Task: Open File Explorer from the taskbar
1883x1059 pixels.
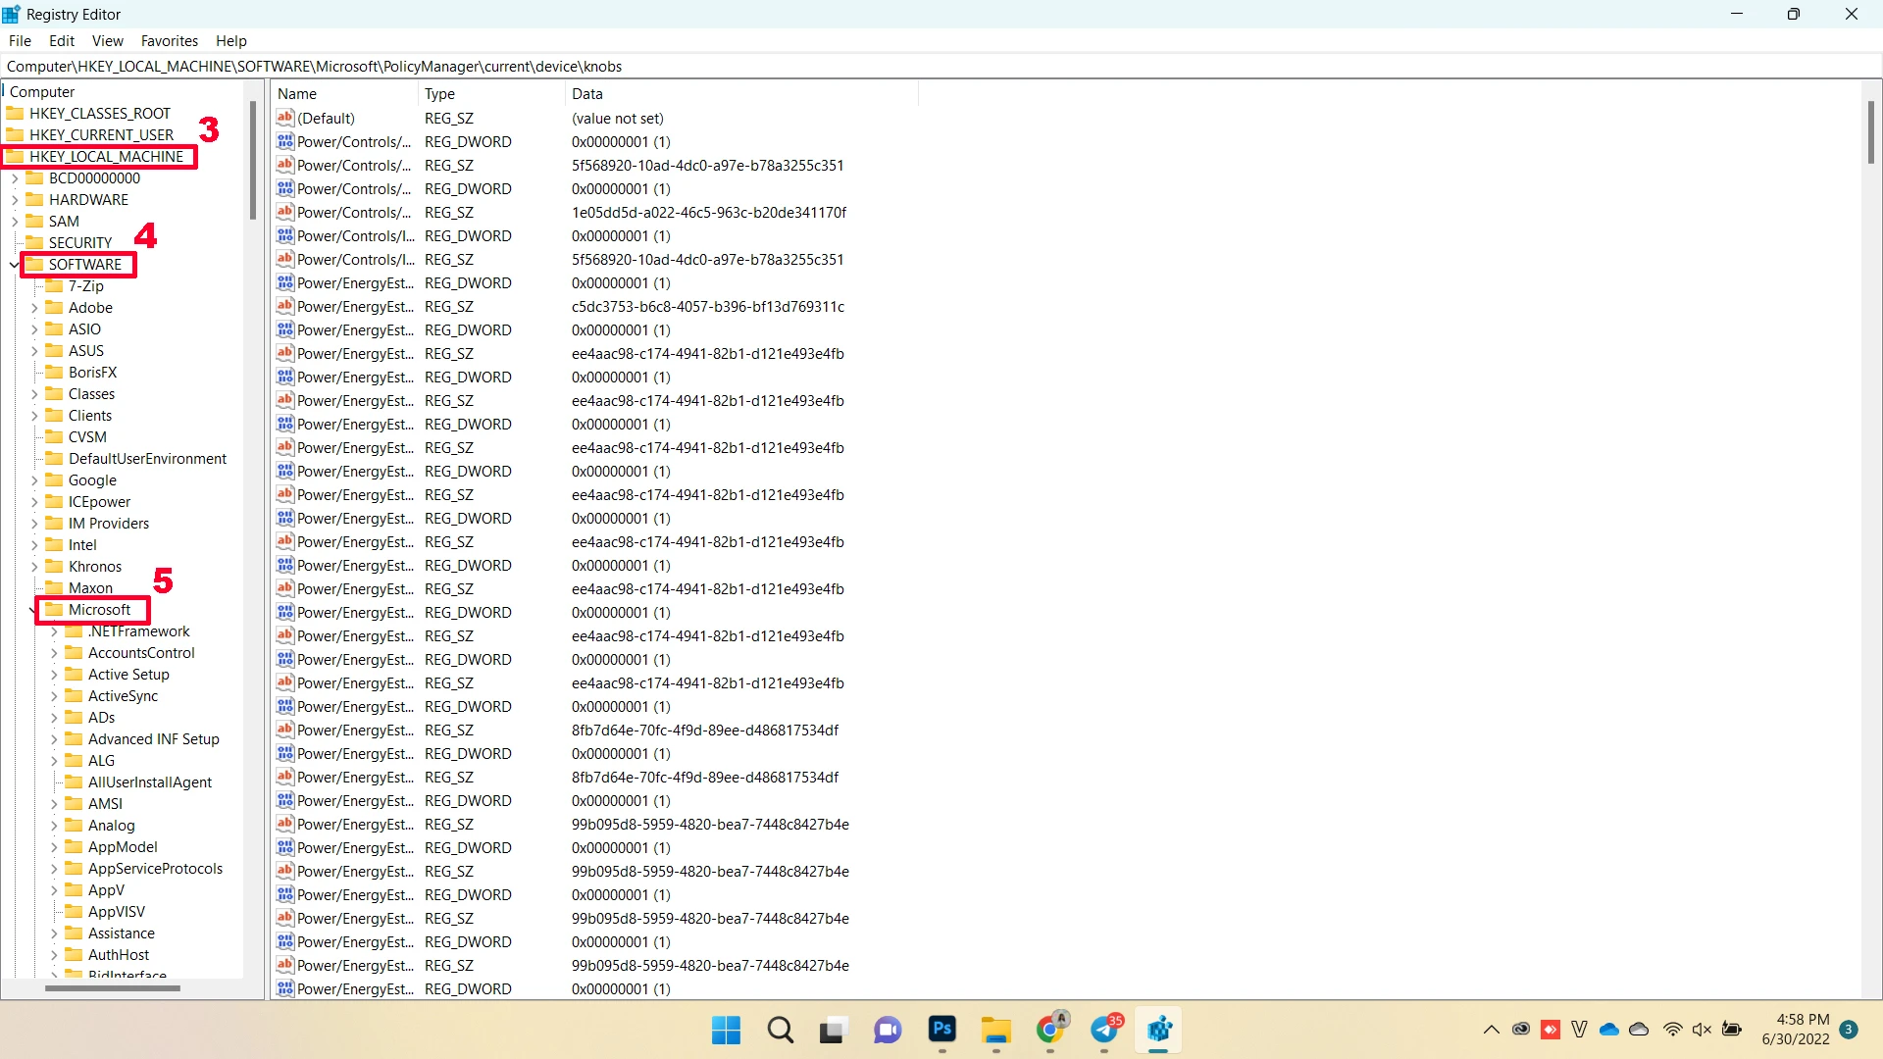Action: (995, 1030)
